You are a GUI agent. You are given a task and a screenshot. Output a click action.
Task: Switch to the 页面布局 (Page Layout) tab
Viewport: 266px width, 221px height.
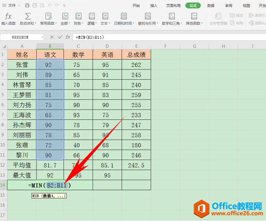(173, 6)
